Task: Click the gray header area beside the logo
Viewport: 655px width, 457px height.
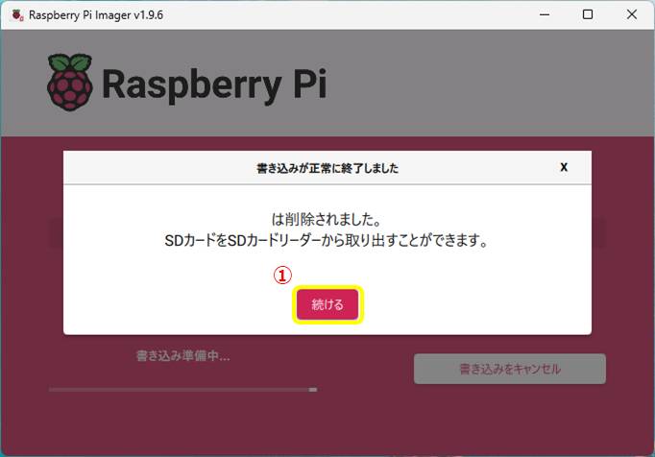Action: click(489, 83)
